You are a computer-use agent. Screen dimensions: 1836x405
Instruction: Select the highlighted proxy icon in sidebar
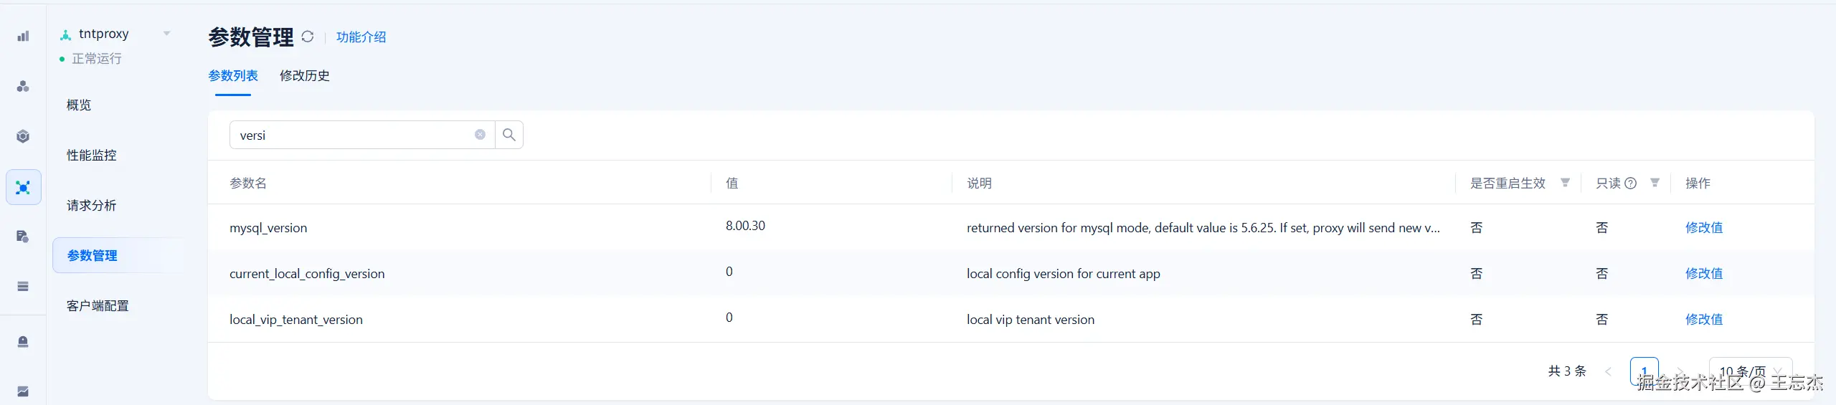click(x=23, y=188)
